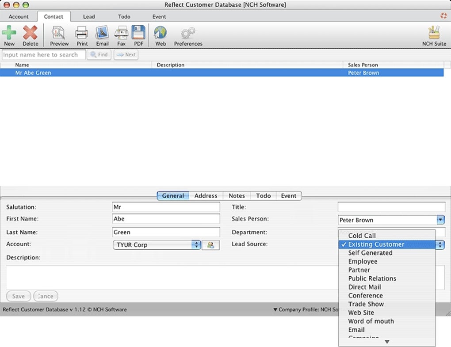This screenshot has height=347, width=451.
Task: Choose Conference lead source
Action: (x=387, y=296)
